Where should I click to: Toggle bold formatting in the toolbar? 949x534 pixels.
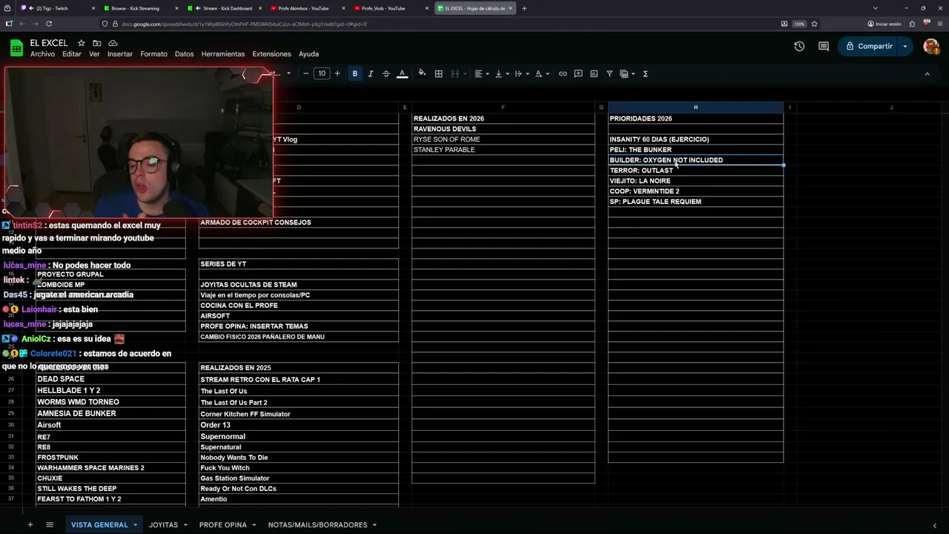[355, 73]
